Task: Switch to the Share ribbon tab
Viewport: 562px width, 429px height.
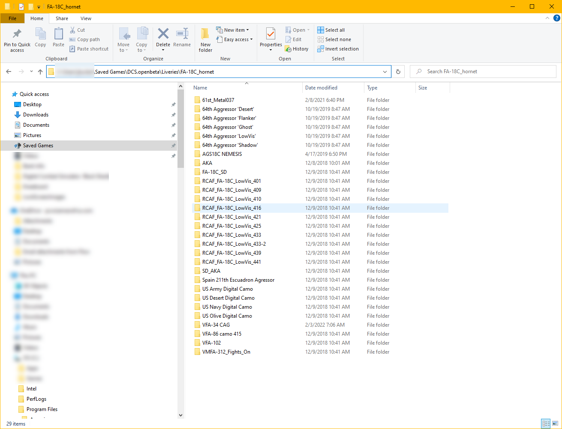Action: pyautogui.click(x=62, y=18)
